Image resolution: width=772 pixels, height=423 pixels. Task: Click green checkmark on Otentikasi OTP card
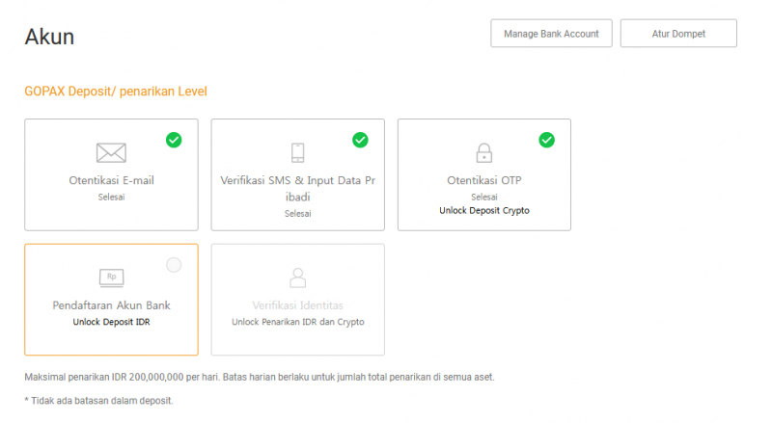pyautogui.click(x=546, y=140)
